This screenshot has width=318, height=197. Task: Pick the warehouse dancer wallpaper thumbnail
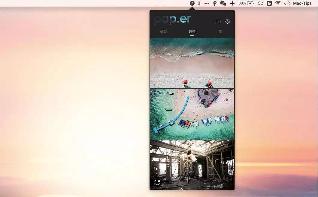pos(192,165)
